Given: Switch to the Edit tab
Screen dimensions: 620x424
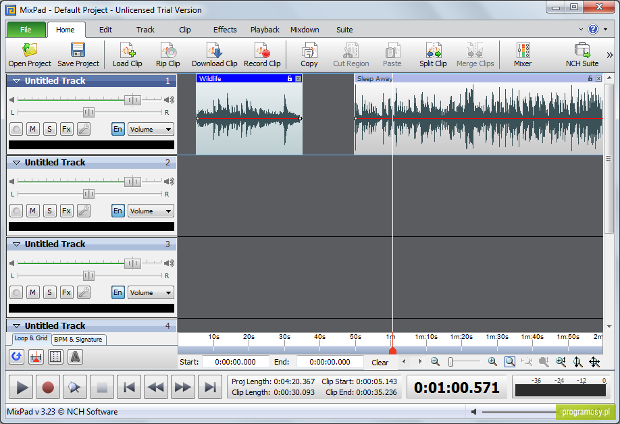Looking at the screenshot, I should pyautogui.click(x=105, y=30).
